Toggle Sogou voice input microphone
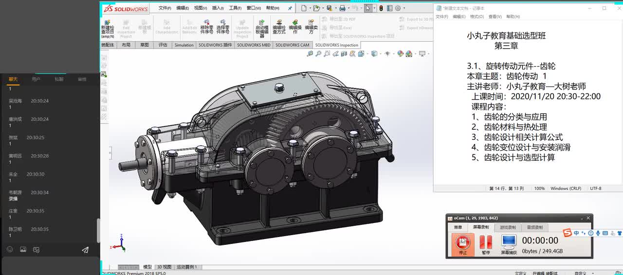Viewport: 623px width, 275px height. [598, 233]
